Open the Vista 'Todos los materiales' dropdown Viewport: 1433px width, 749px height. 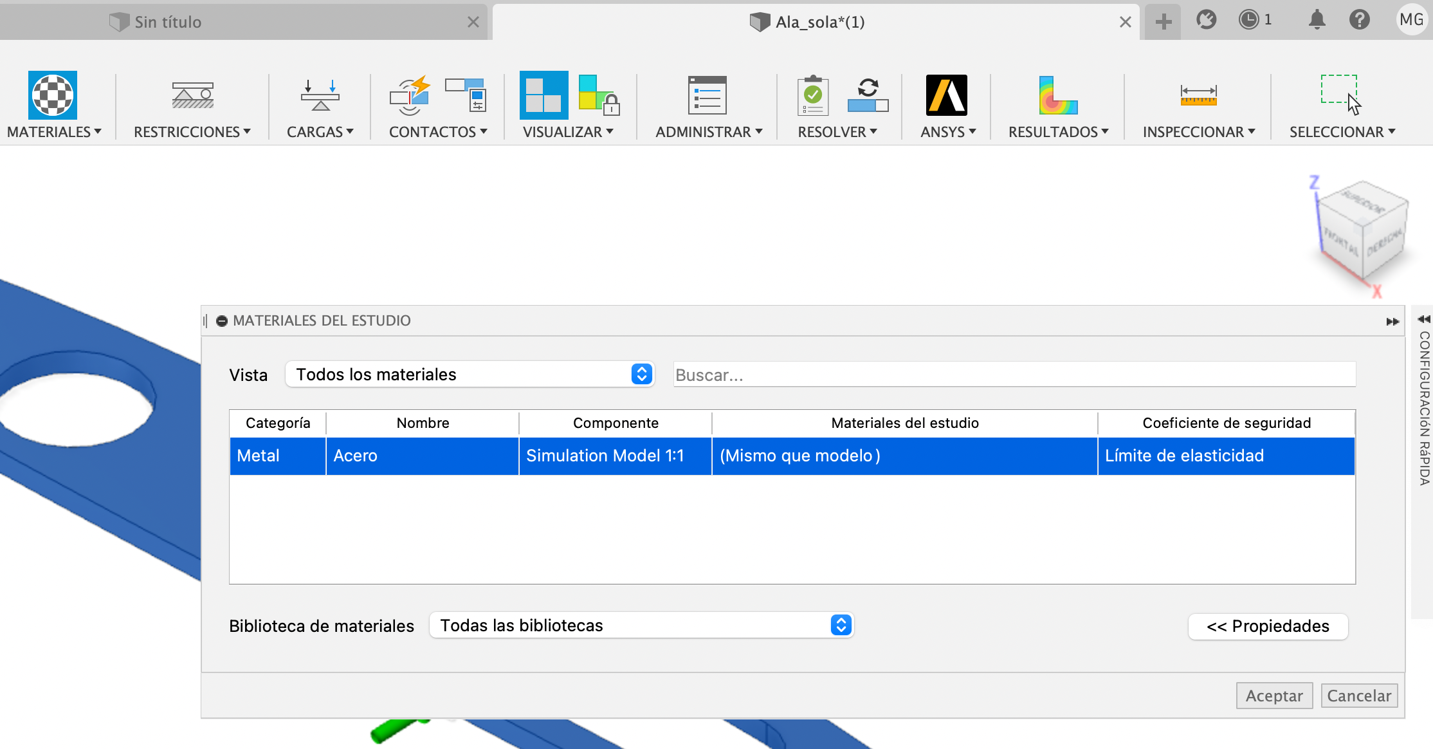click(470, 374)
